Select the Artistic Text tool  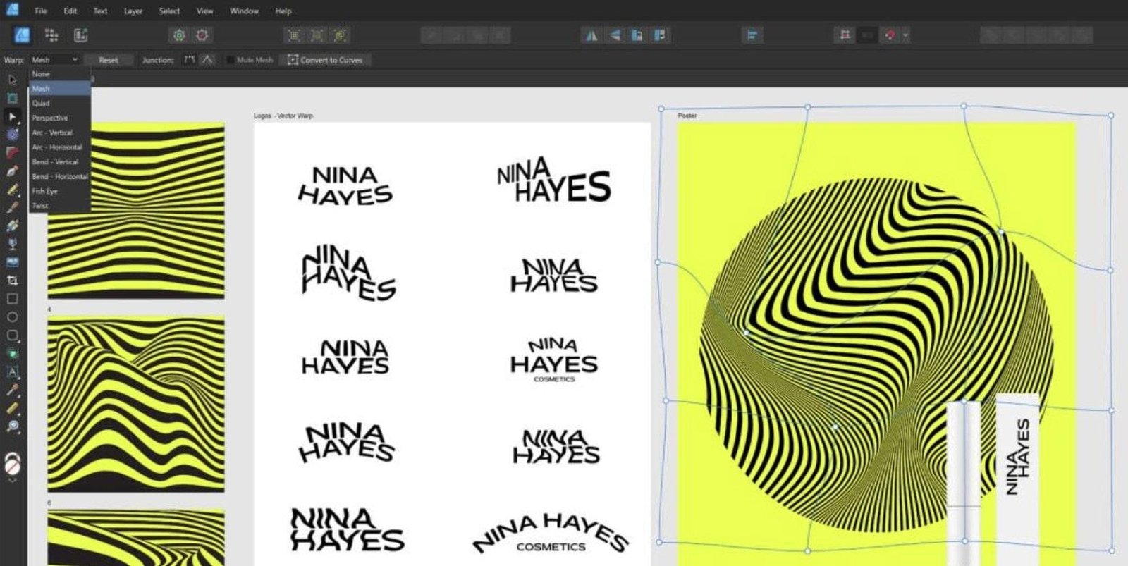[x=12, y=372]
